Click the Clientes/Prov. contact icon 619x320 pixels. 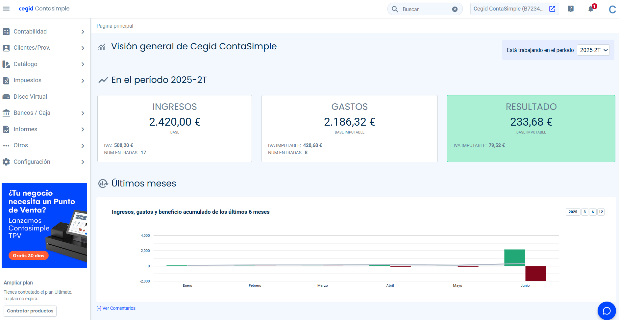point(6,48)
